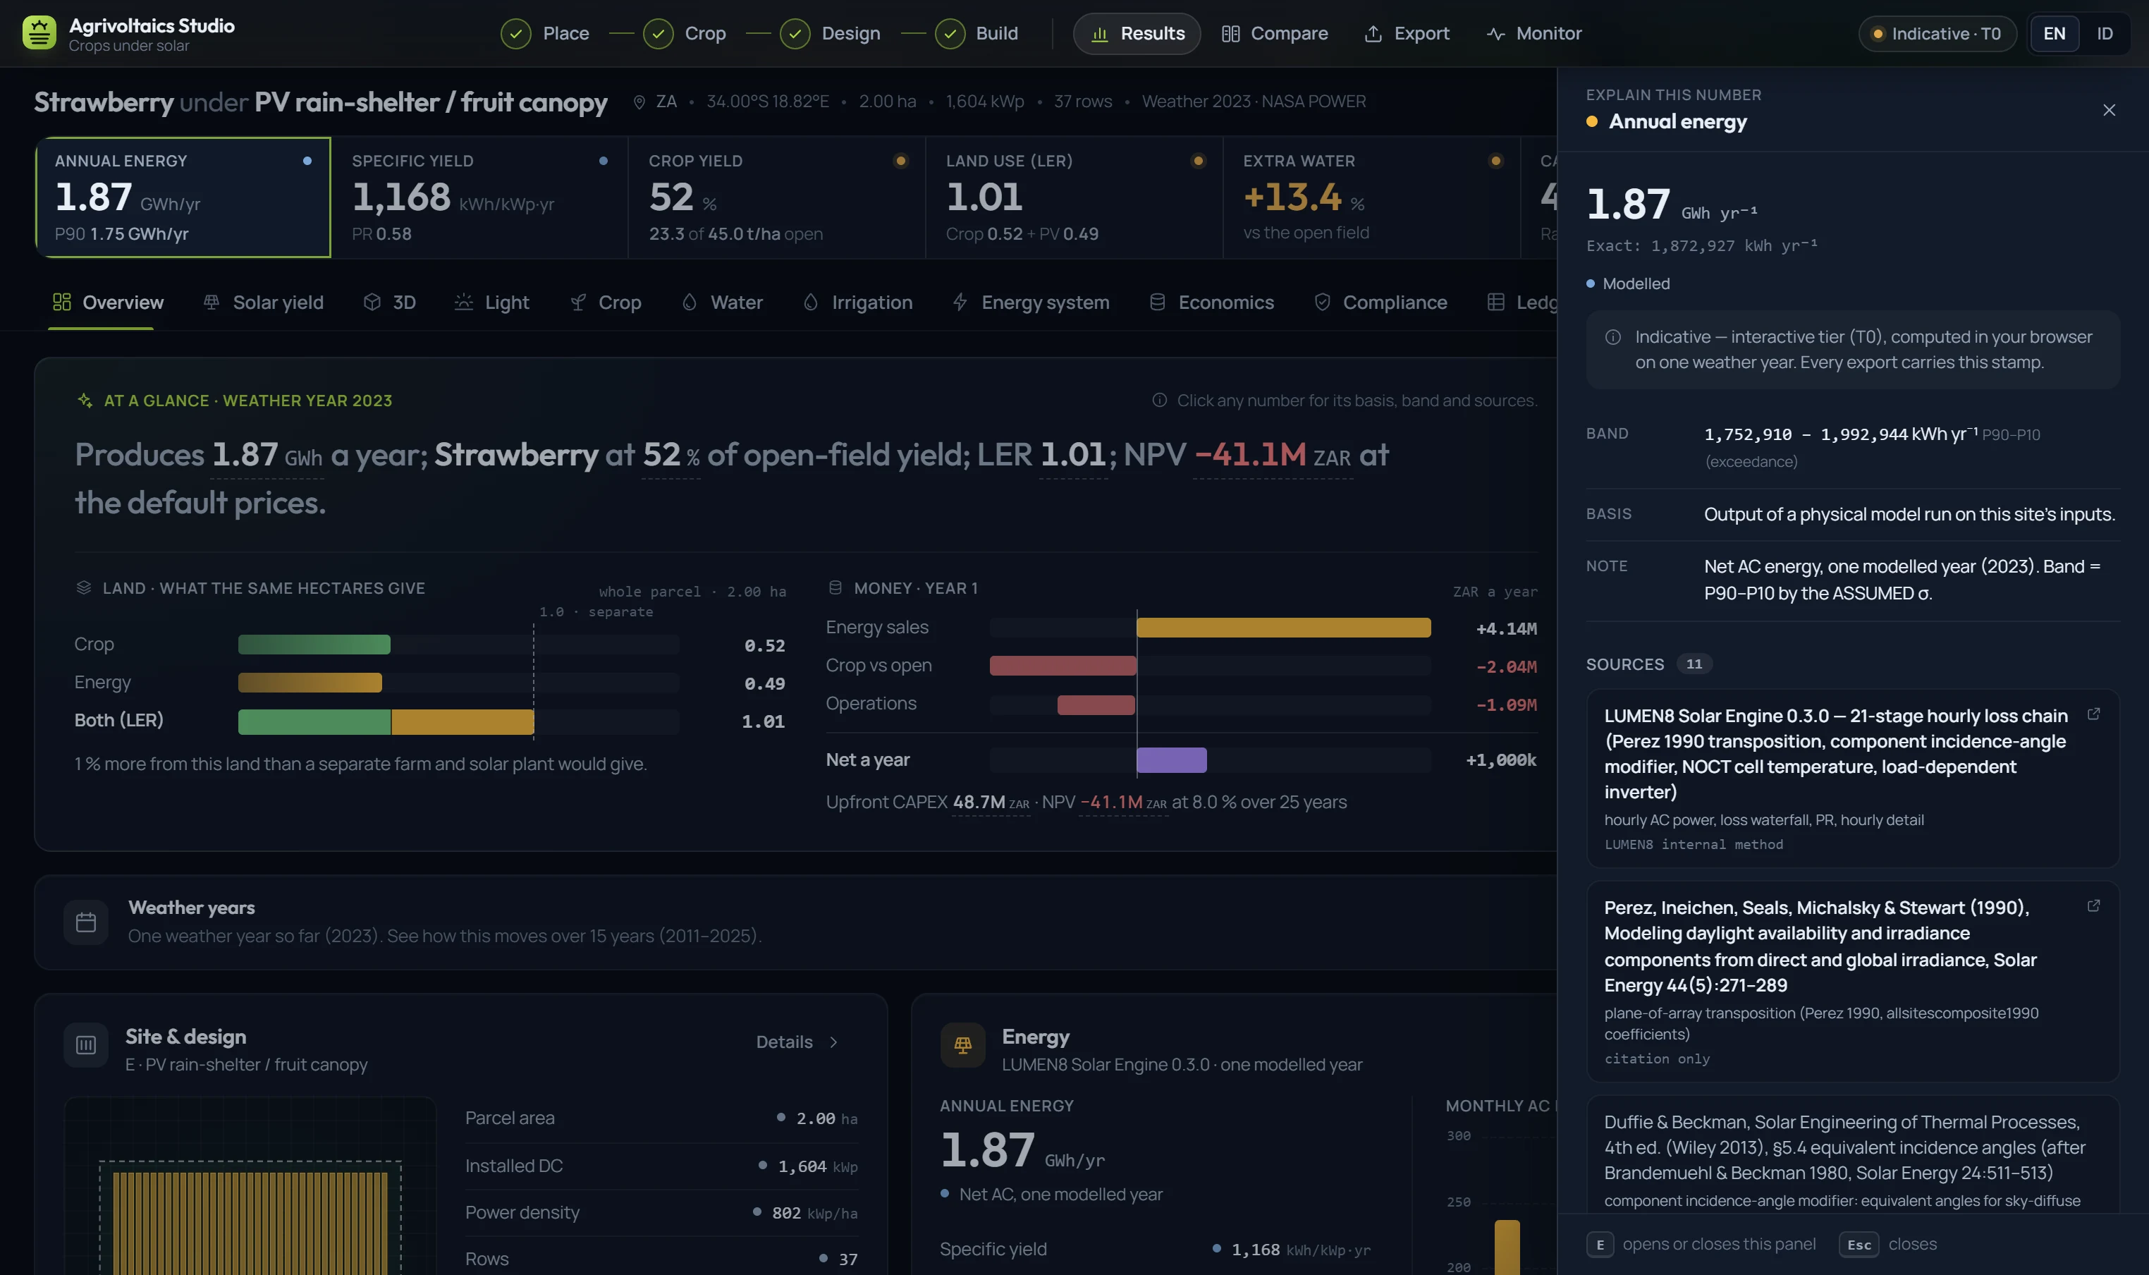The height and width of the screenshot is (1275, 2149).
Task: Open LUMEN8 Solar Engine source external link
Action: [2093, 715]
